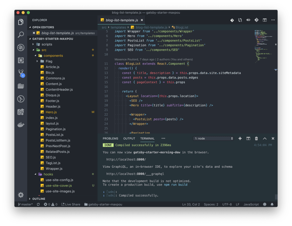Create a new terminal with plus icon
The image size is (292, 226).
tap(240, 139)
